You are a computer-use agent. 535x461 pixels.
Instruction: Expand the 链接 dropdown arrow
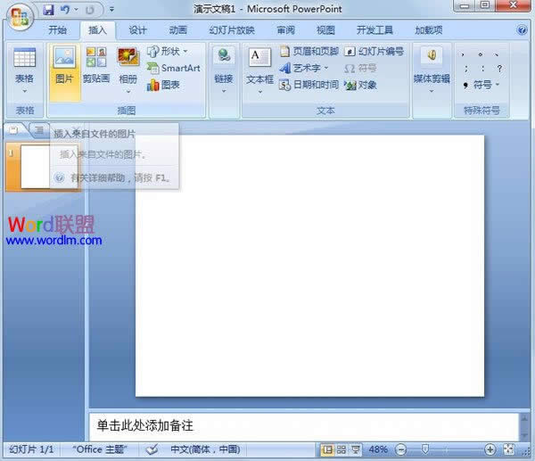pyautogui.click(x=224, y=91)
